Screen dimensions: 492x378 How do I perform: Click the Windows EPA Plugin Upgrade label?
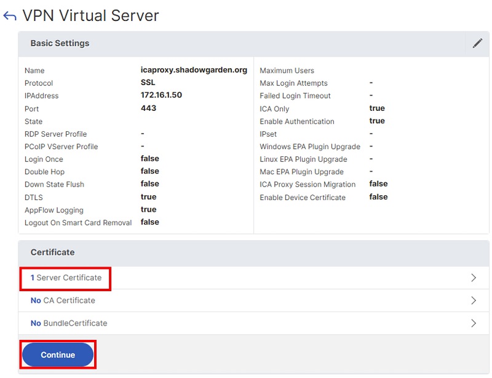pos(310,147)
